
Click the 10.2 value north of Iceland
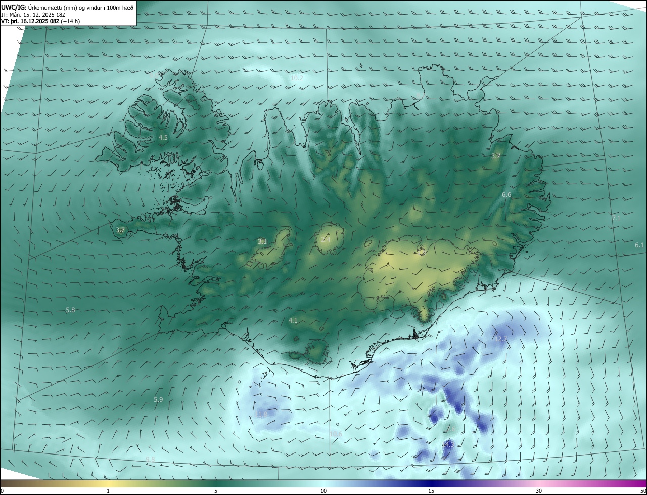(x=297, y=78)
